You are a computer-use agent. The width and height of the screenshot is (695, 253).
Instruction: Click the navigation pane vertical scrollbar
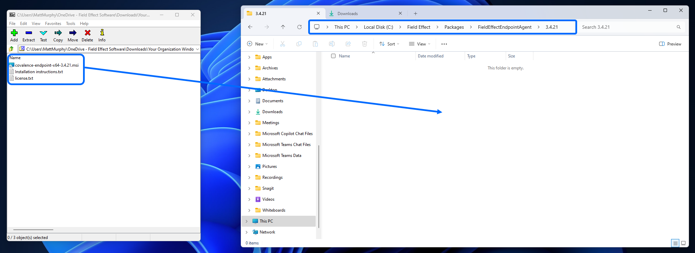tap(319, 186)
